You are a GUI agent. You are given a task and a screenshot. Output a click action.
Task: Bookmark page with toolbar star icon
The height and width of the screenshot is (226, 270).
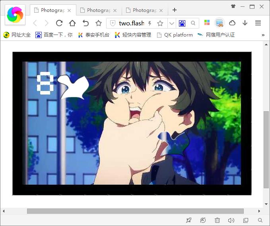click(x=99, y=23)
